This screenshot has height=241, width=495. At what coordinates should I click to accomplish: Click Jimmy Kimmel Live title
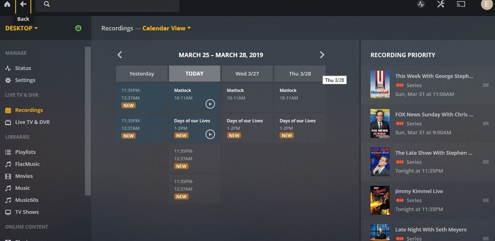coord(419,191)
